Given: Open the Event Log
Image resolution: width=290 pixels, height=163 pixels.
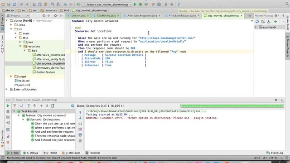Looking at the screenshot, I should click(x=275, y=153).
